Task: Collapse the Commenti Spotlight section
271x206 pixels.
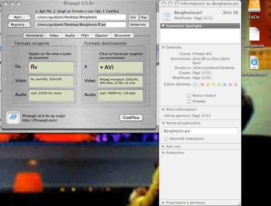Action: (x=163, y=26)
